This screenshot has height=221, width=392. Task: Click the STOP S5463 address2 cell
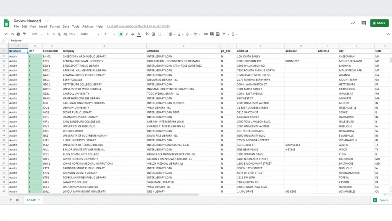pos(301,145)
